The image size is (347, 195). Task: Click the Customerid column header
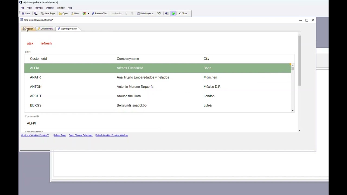pyautogui.click(x=38, y=58)
